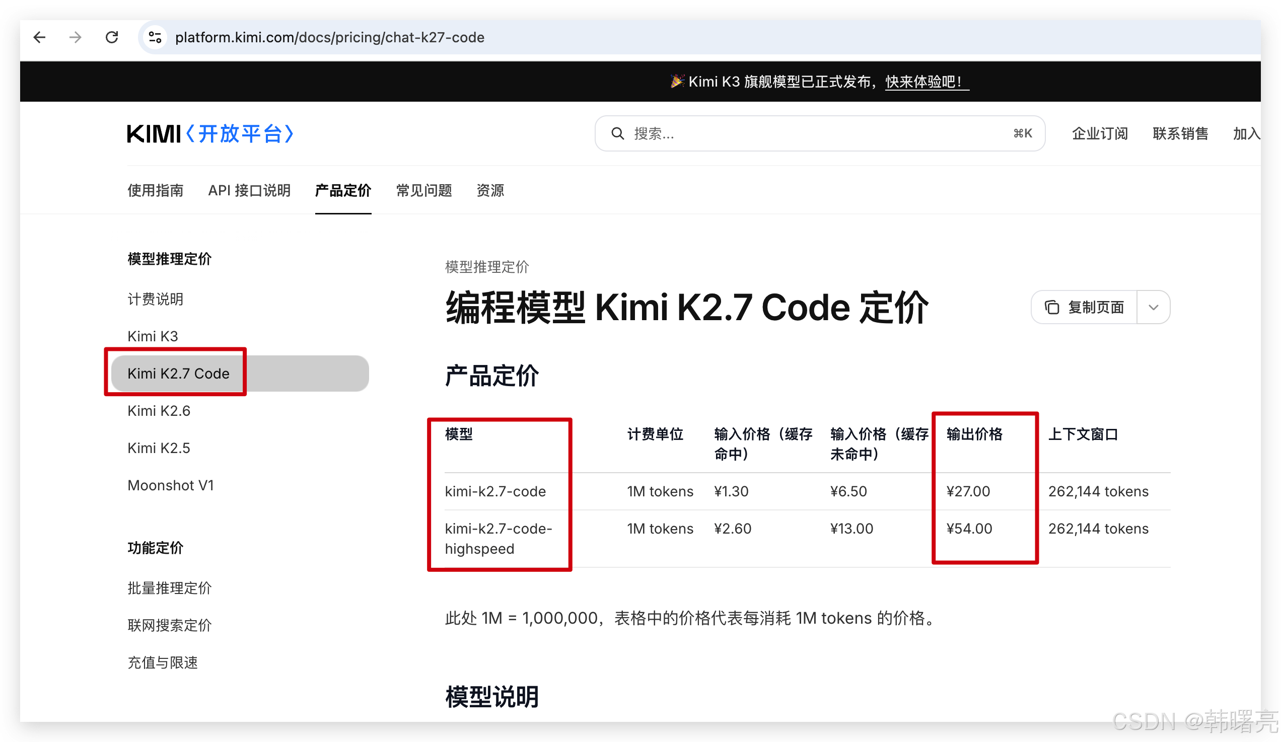
Task: Click the 搜索... search field
Action: [820, 134]
